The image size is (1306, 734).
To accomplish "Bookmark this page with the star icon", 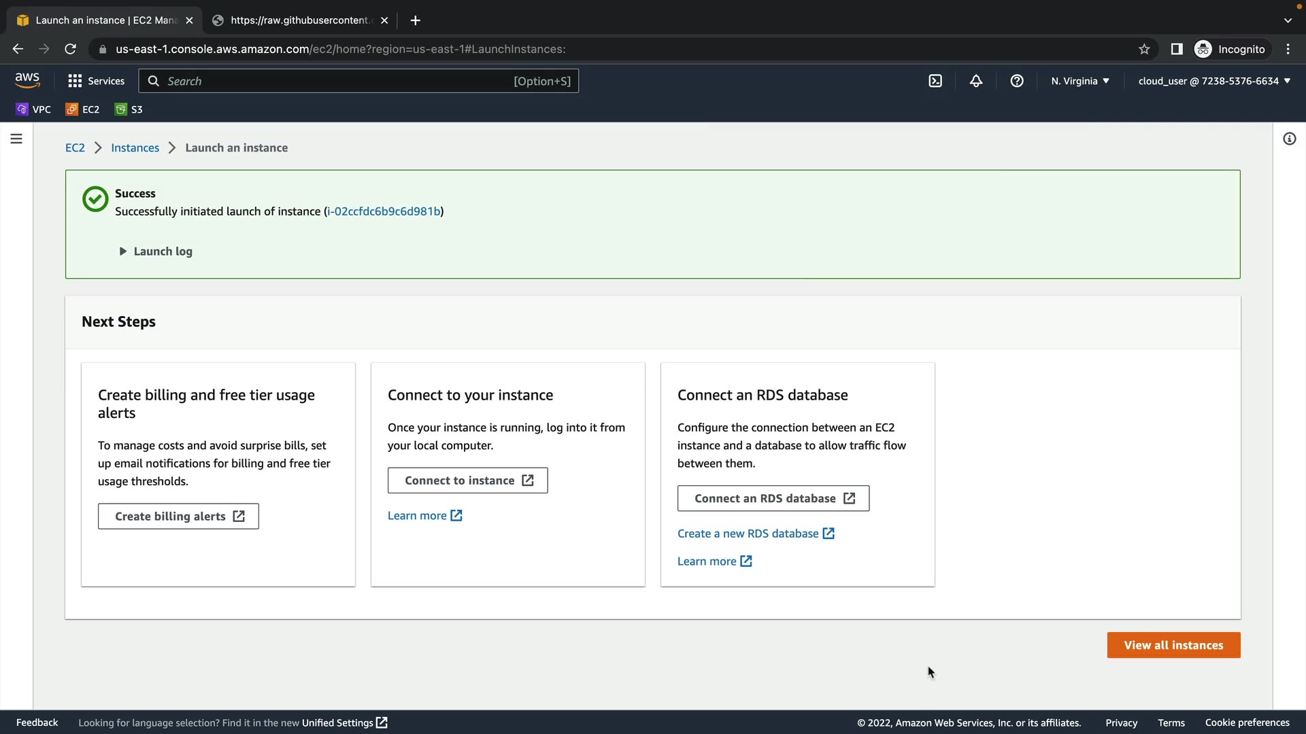I will pos(1144,49).
